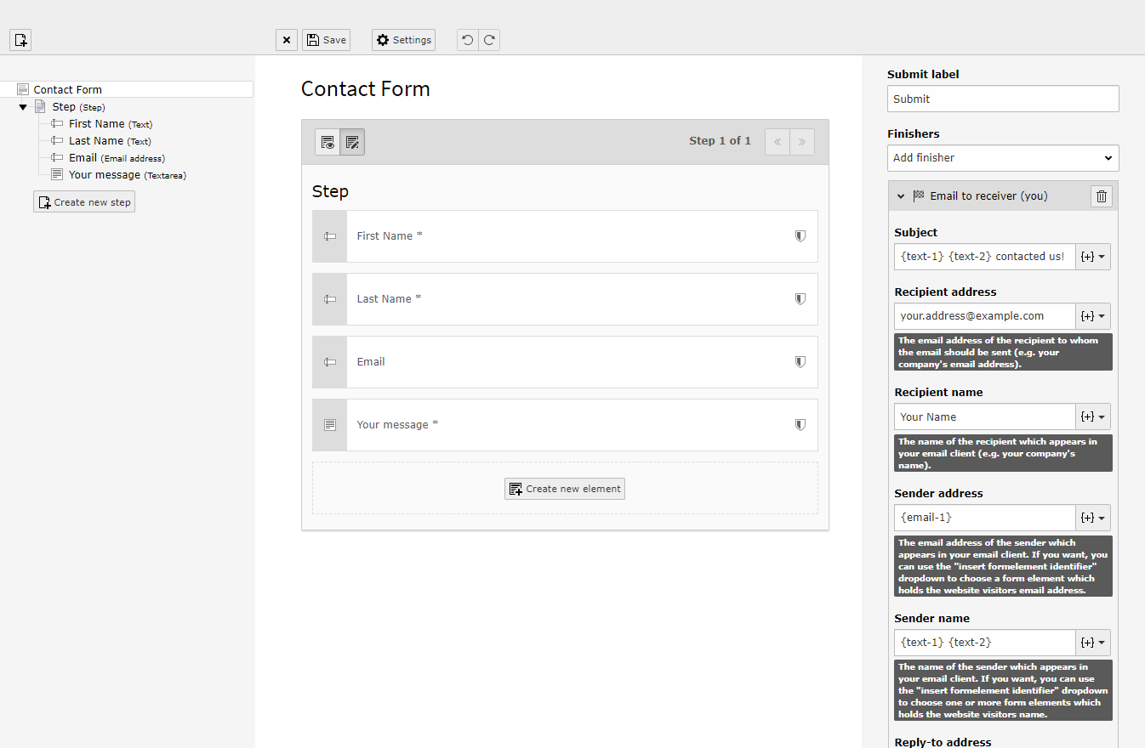The width and height of the screenshot is (1145, 748).
Task: Click the validator shield icon on First Name
Action: [x=800, y=236]
